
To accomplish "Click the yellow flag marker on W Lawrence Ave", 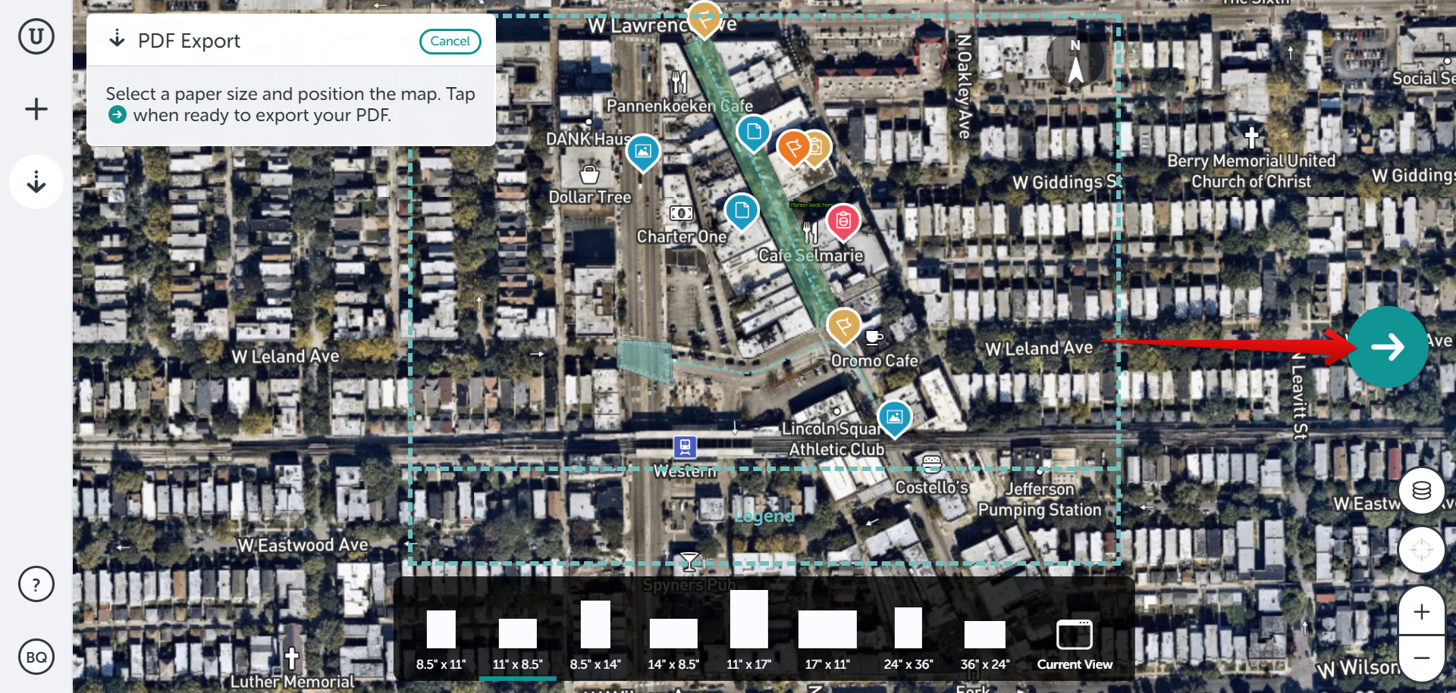I will coord(704,18).
